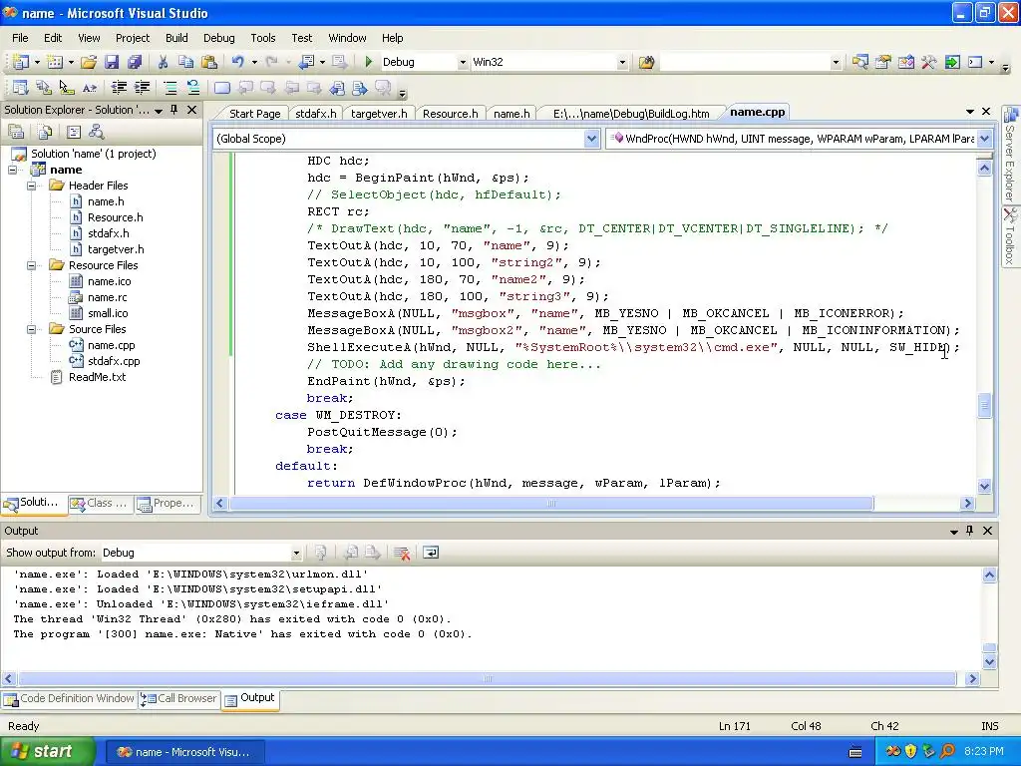Image resolution: width=1021 pixels, height=766 pixels.
Task: Switch to the Start Page tab
Action: tap(254, 114)
